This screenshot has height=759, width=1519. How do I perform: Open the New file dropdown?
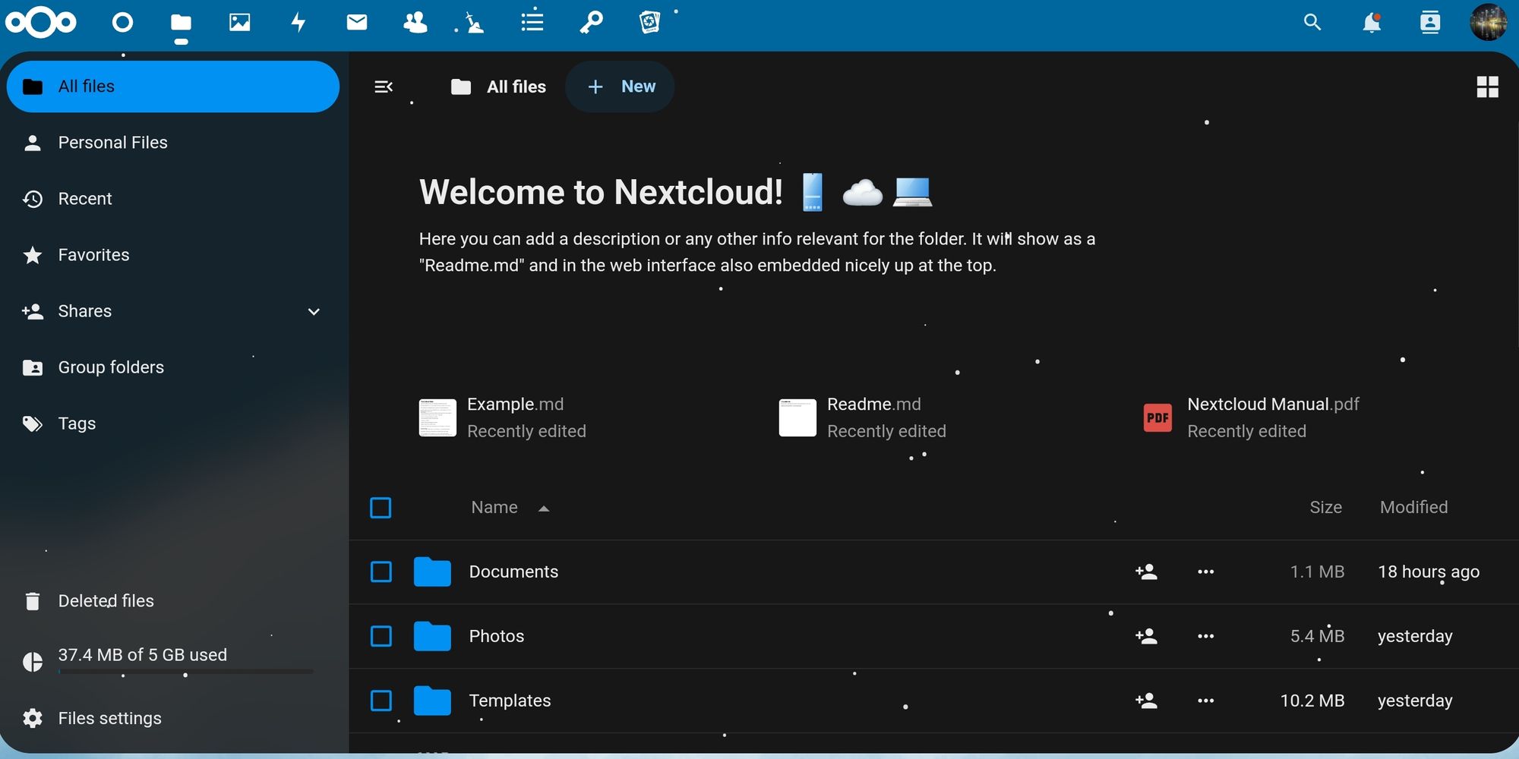point(620,87)
